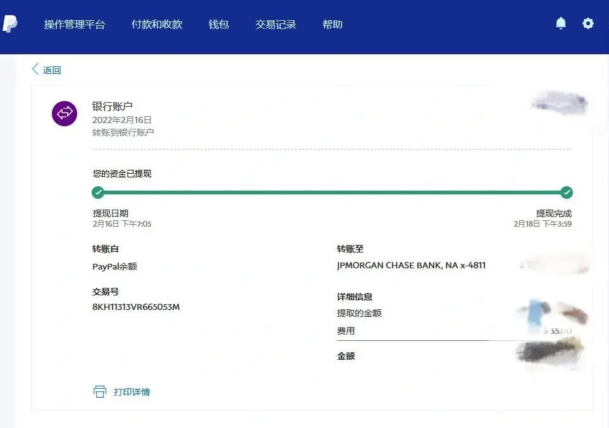
Task: Open the notifications bell icon
Action: click(560, 23)
